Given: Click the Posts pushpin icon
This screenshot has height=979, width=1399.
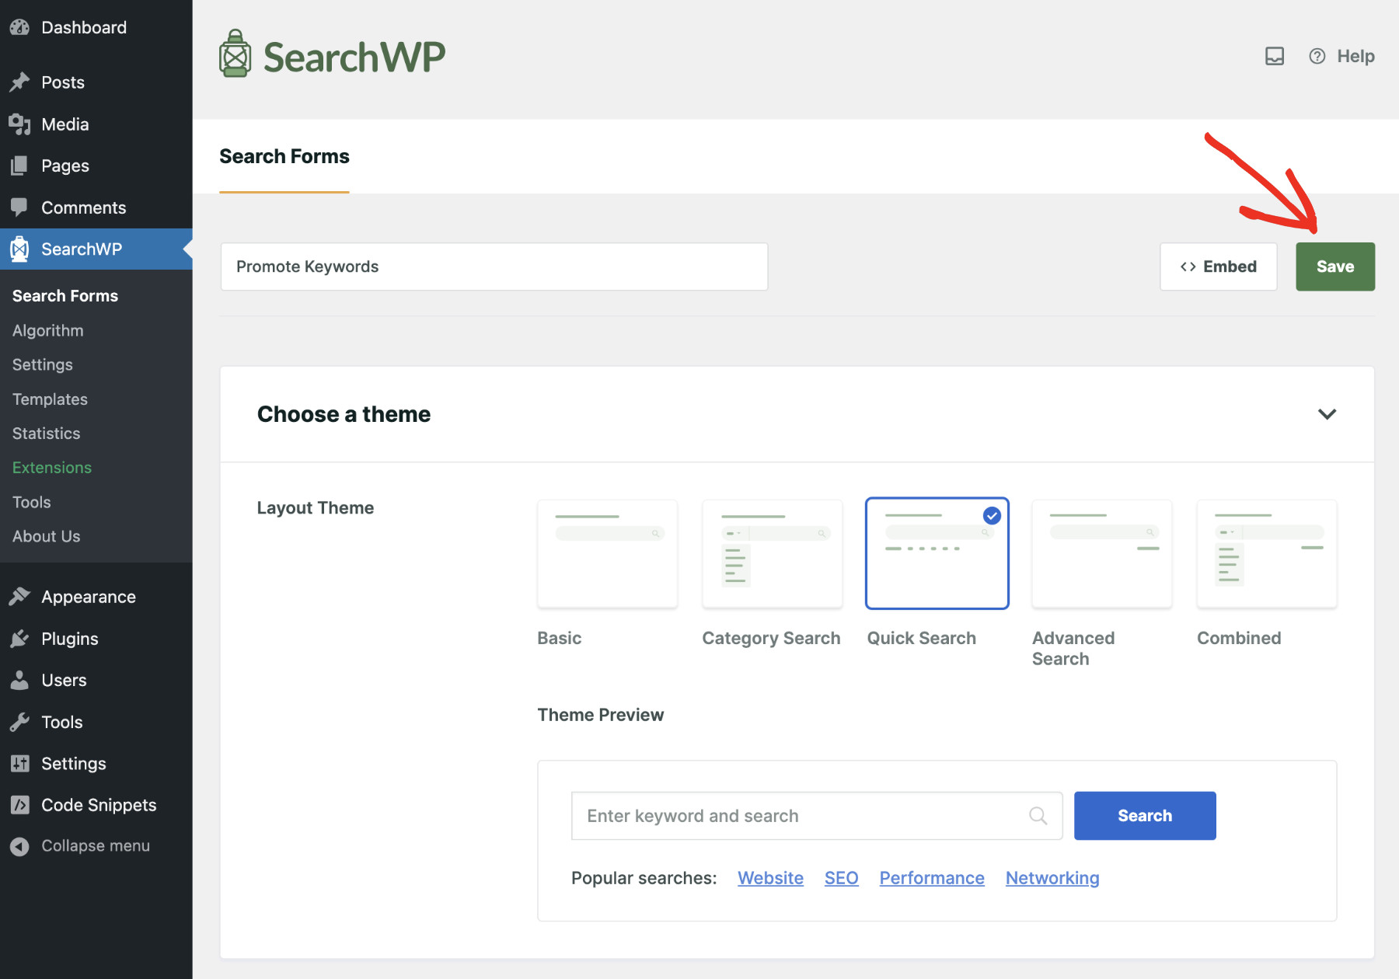Looking at the screenshot, I should [x=19, y=82].
